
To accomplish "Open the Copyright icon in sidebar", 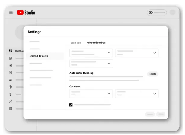I will click(x=11, y=87).
